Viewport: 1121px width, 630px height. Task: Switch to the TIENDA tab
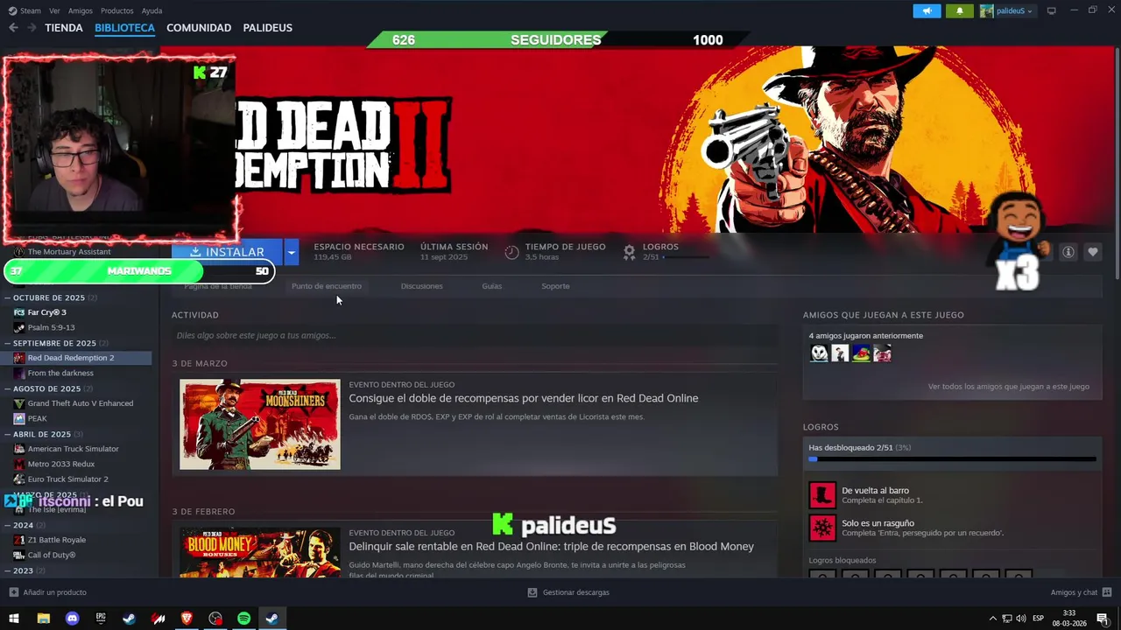64,28
